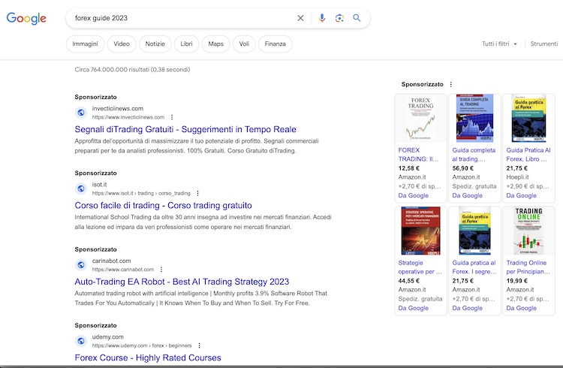Open three-dot menu beside carinabot.com URL
The image size is (563, 368).
[161, 270]
